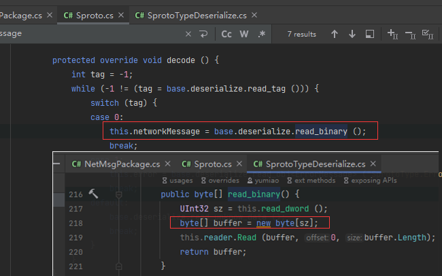The height and width of the screenshot is (276, 442).
Task: Switch to the Sproto.cs tab
Action: pos(89,14)
